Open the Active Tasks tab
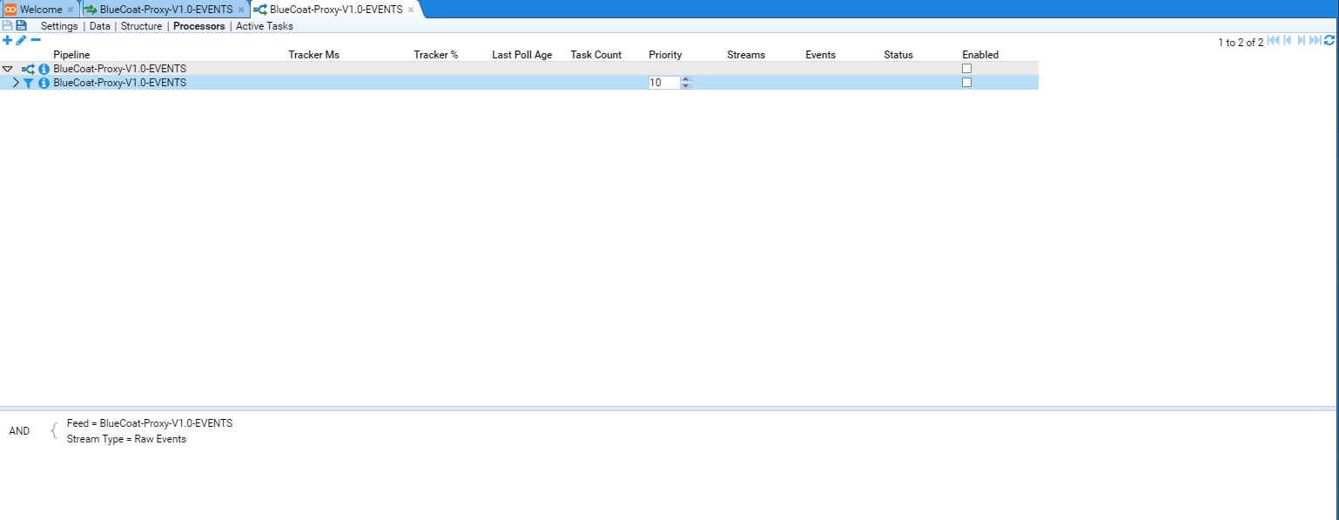1339x520 pixels. coord(265,26)
